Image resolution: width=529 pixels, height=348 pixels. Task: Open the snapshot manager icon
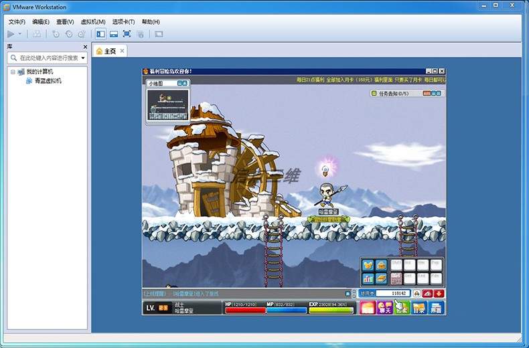click(82, 33)
